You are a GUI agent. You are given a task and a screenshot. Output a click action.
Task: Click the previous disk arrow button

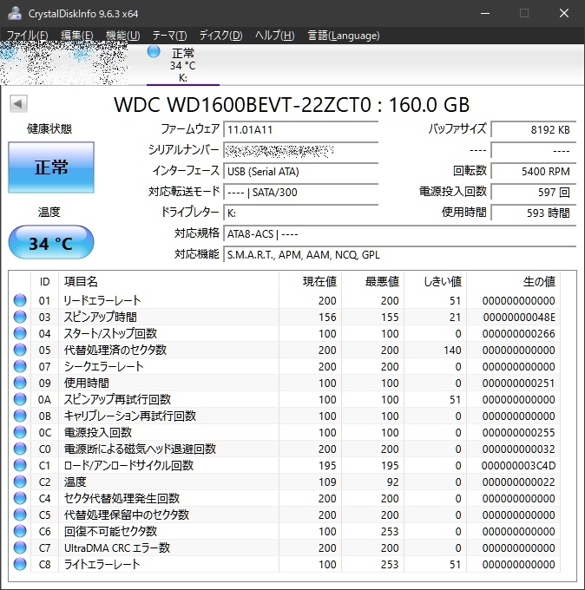[x=18, y=103]
